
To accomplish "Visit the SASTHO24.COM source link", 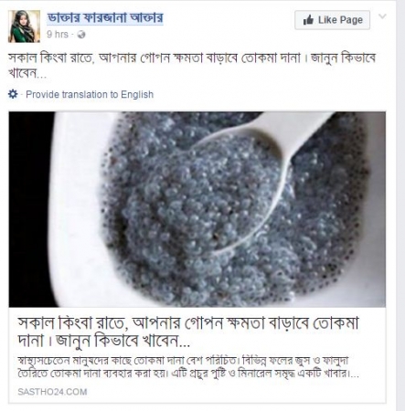I will pos(52,392).
